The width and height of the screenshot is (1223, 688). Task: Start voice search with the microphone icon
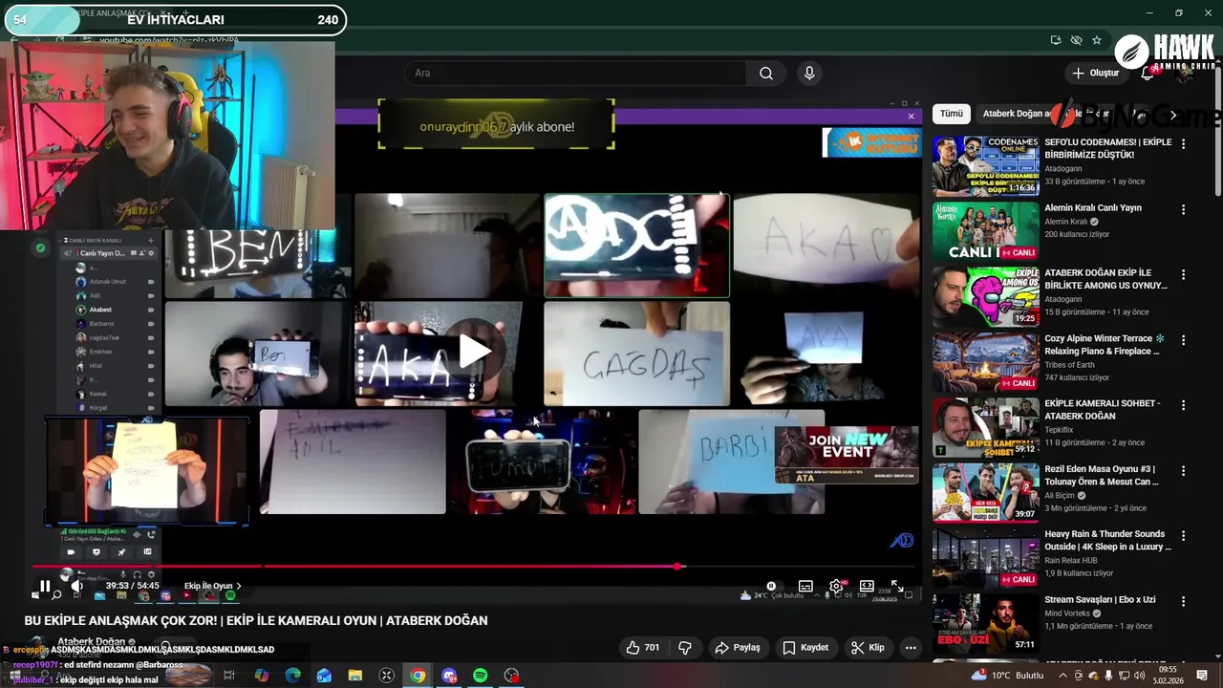tap(809, 74)
